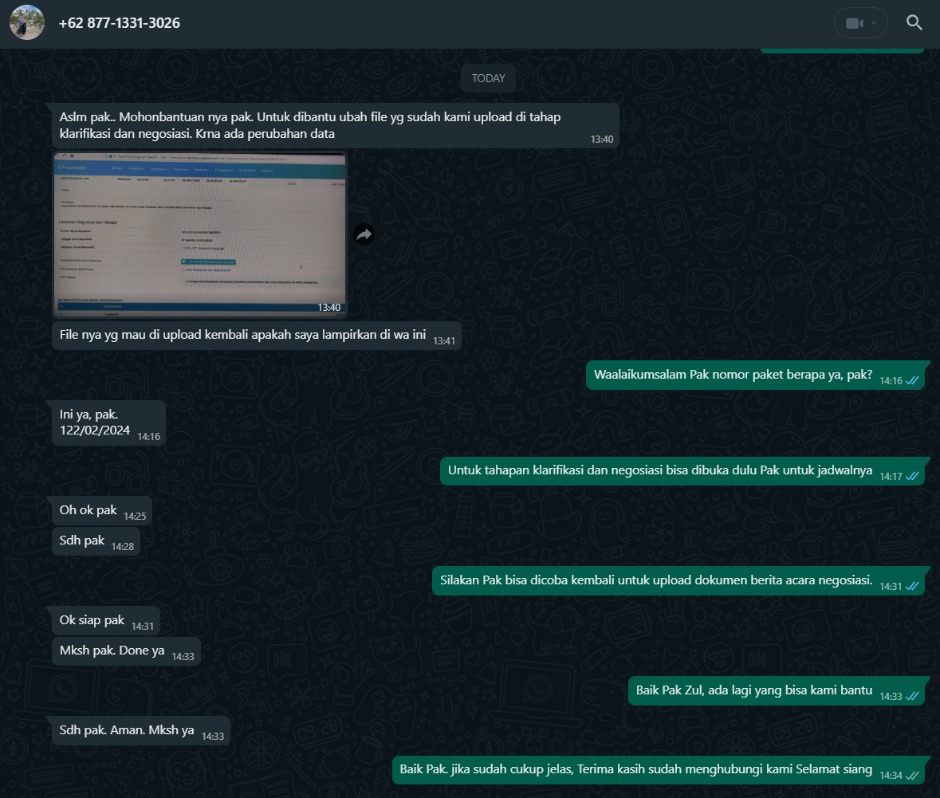Click the 'Silakan Pak bisa dicoba' read ticks

pyautogui.click(x=912, y=587)
